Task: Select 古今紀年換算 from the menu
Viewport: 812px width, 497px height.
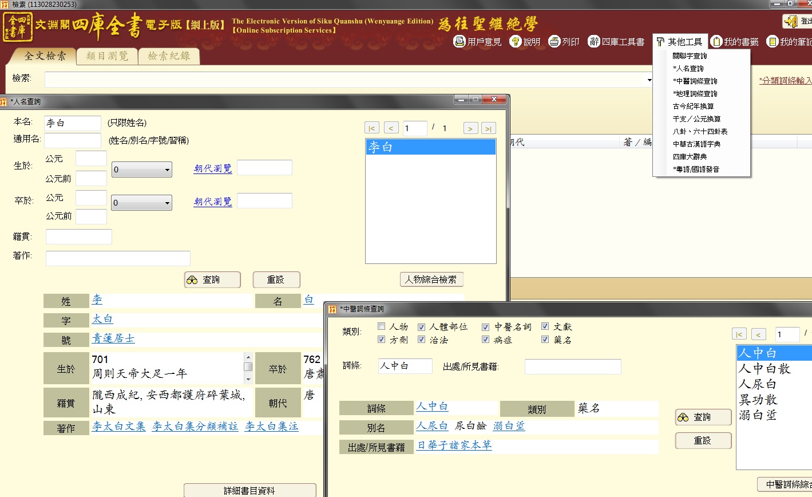Action: click(x=693, y=106)
